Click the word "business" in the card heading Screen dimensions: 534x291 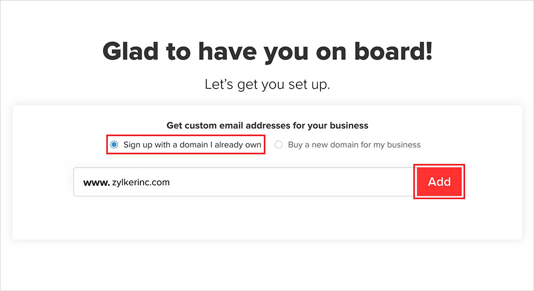(x=350, y=126)
